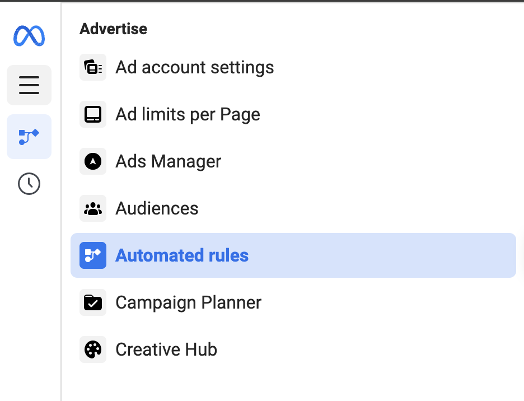Go to Ad limits per Page

point(188,114)
